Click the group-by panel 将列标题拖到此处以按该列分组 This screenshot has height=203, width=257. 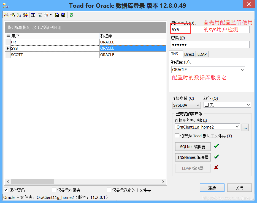pos(86,27)
